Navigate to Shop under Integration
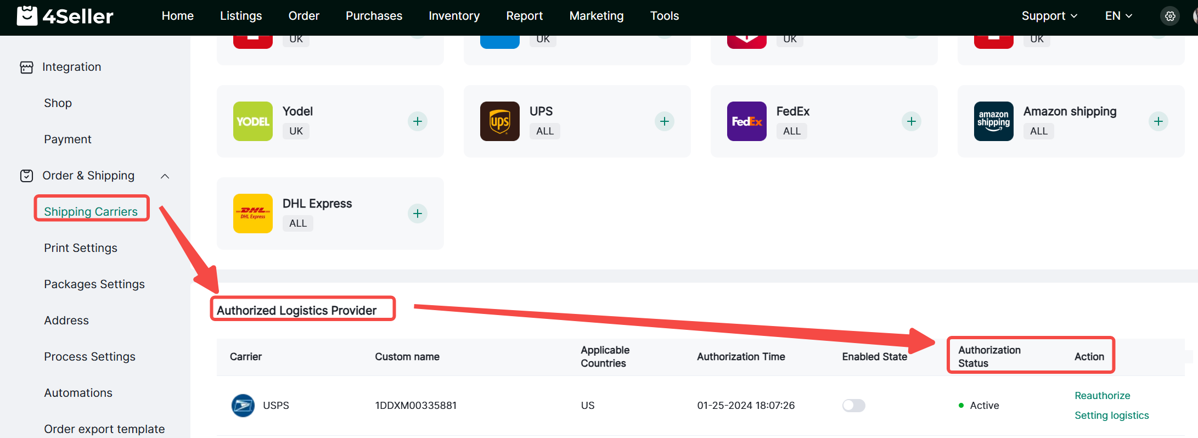Screen dimensions: 1198x438 pos(58,103)
